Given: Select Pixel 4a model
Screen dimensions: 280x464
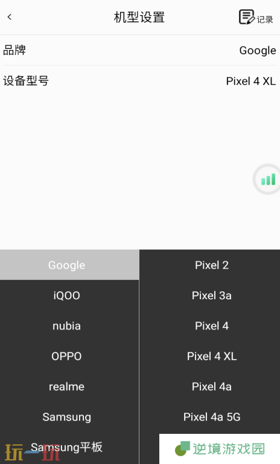Looking at the screenshot, I should click(212, 387).
